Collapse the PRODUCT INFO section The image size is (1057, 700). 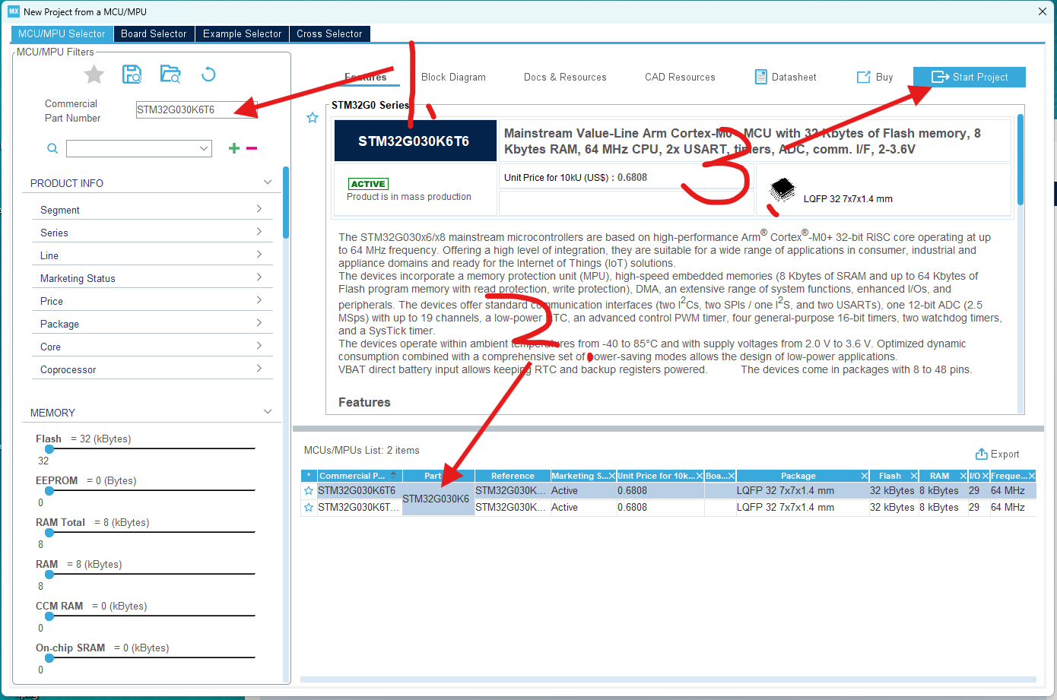(x=268, y=182)
